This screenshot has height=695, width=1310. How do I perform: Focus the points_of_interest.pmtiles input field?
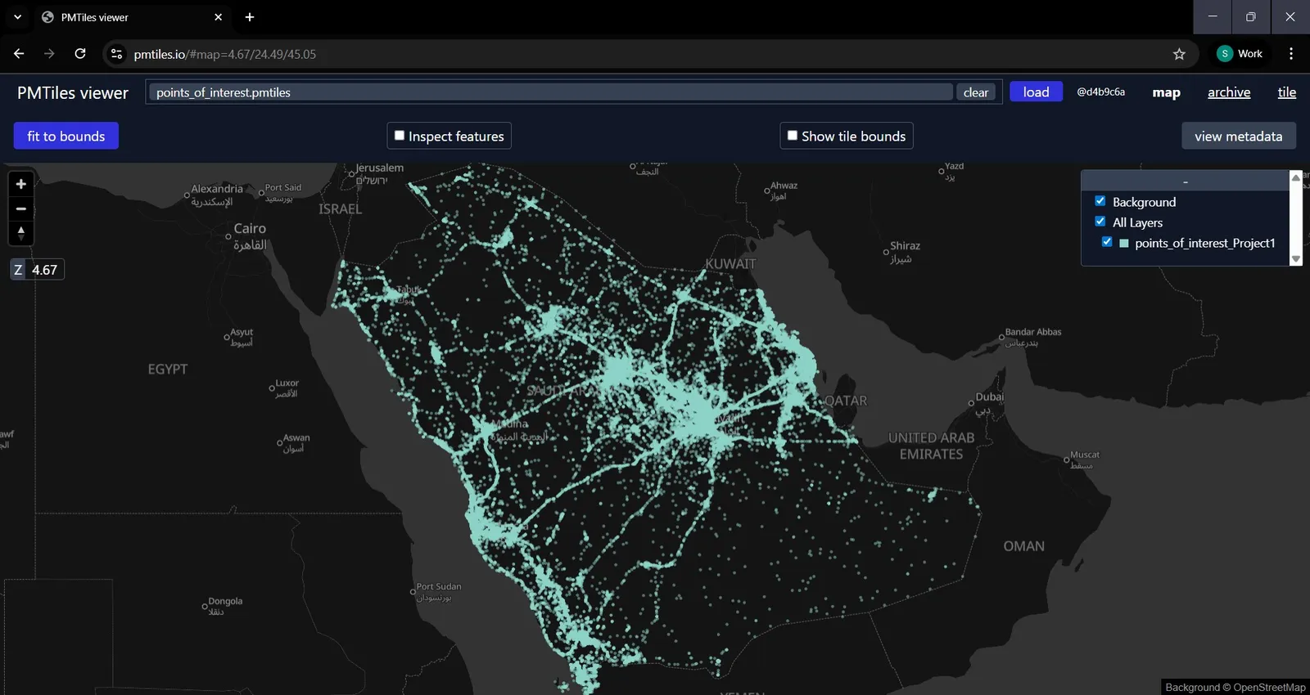pyautogui.click(x=551, y=92)
